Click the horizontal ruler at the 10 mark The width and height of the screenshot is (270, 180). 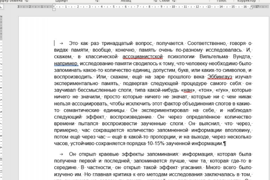[x=173, y=7]
